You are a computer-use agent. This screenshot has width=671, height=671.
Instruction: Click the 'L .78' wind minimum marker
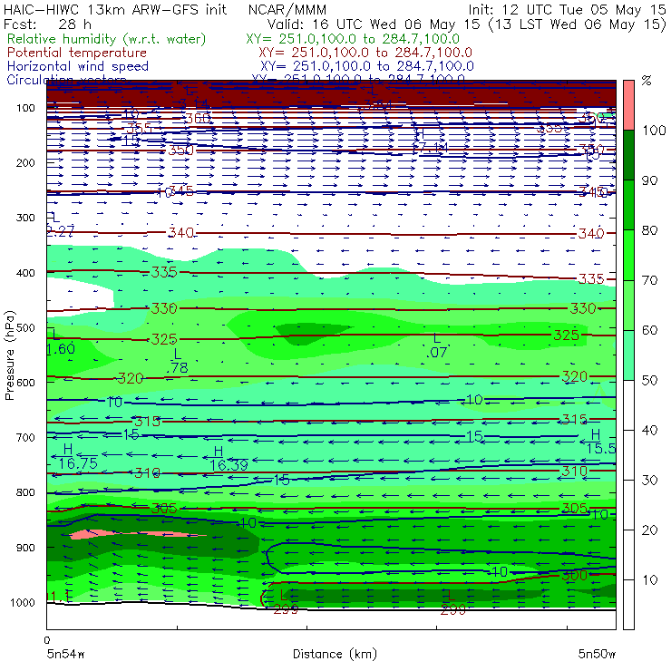(177, 361)
